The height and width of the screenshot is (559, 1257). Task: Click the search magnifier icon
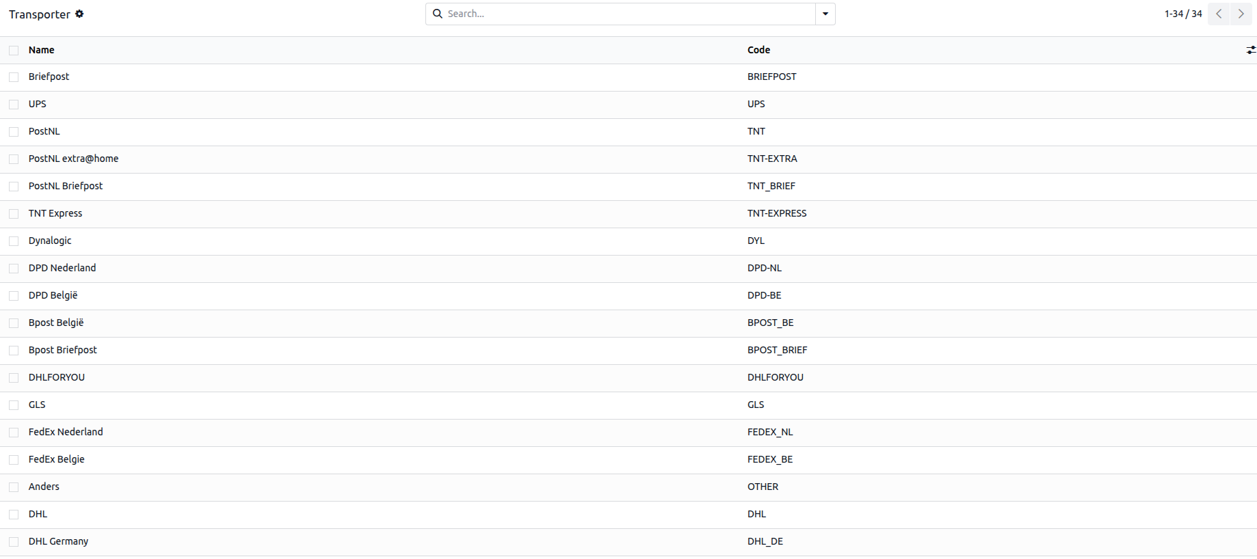pos(438,14)
